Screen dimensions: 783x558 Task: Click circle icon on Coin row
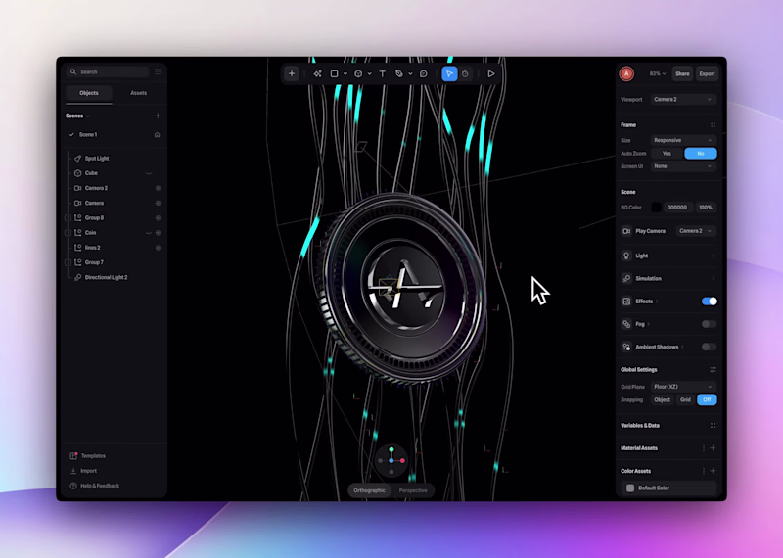(158, 233)
